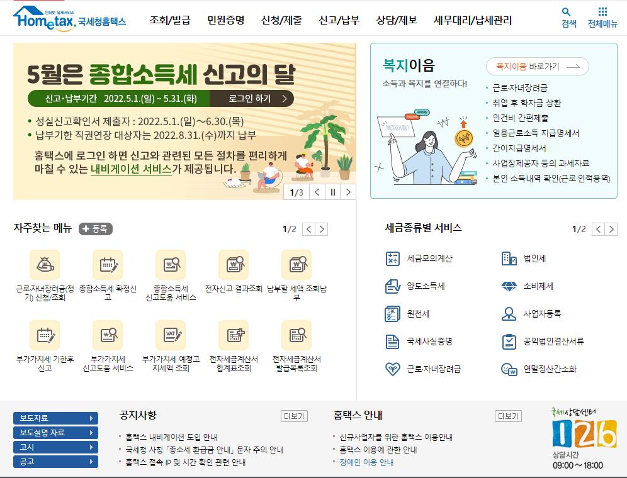627x478 pixels.
Task: Open the 전자세금계산서 발급목록조회 icon
Action: coord(297,335)
